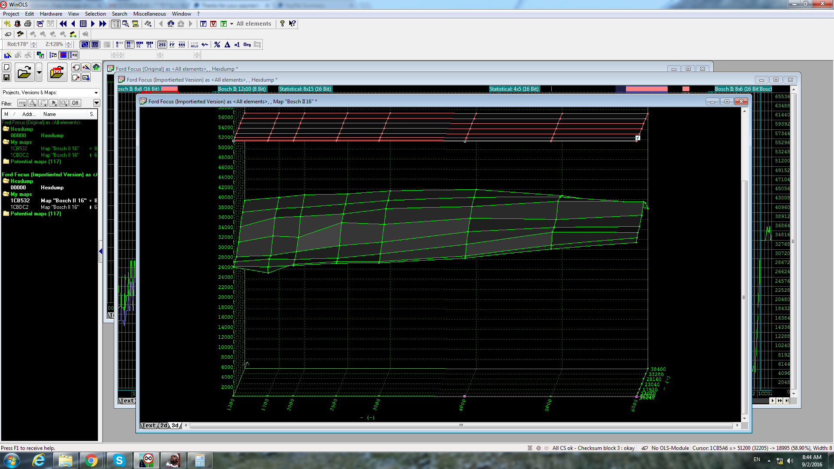
Task: Click the print icon in the top toolbar
Action: 28,24
